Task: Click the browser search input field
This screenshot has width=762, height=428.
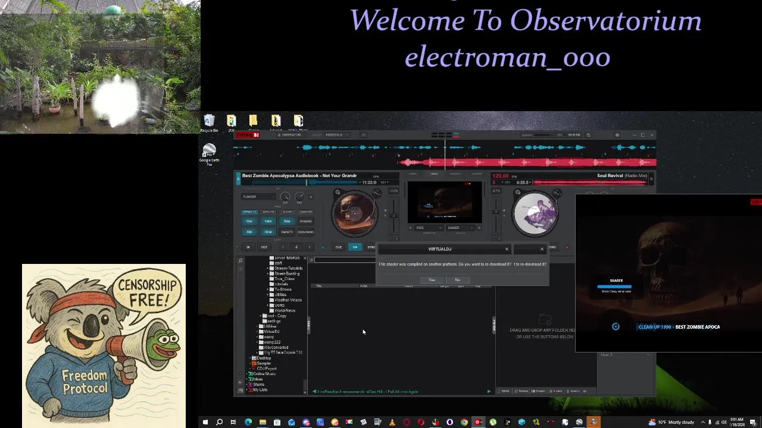Action: [x=345, y=260]
